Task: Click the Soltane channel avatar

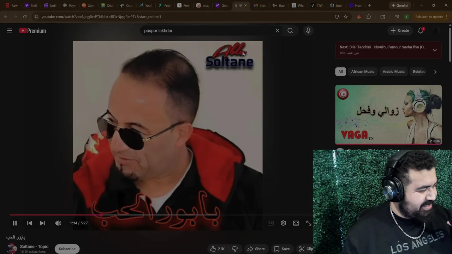Action: pos(12,249)
